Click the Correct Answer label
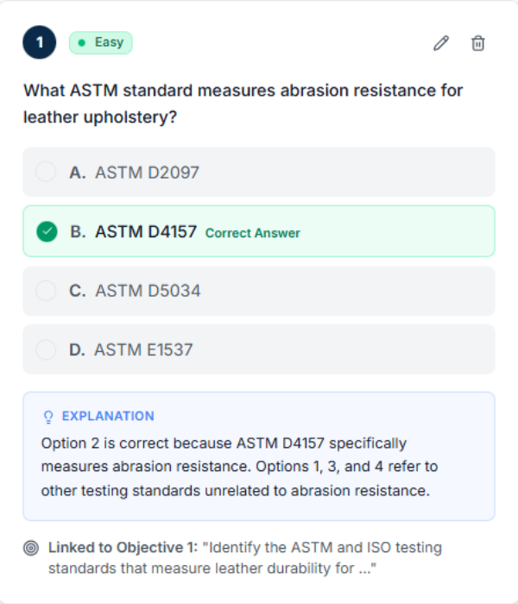The width and height of the screenshot is (518, 604). point(253,233)
